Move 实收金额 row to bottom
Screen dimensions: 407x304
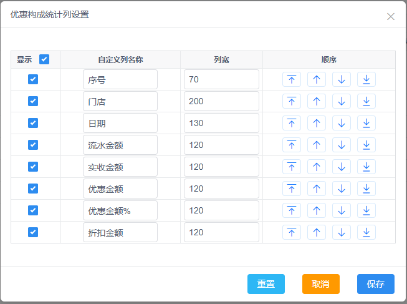click(366, 167)
